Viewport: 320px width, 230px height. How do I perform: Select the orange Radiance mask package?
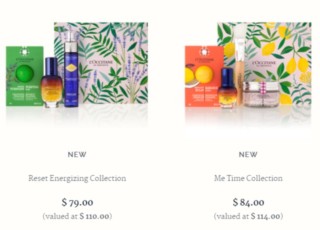[204, 76]
